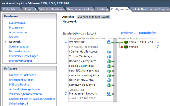Viewport: 170px width, 106px height.
Task: Click the Backup.sv-alzey.intra entry
Action: click(x=83, y=61)
